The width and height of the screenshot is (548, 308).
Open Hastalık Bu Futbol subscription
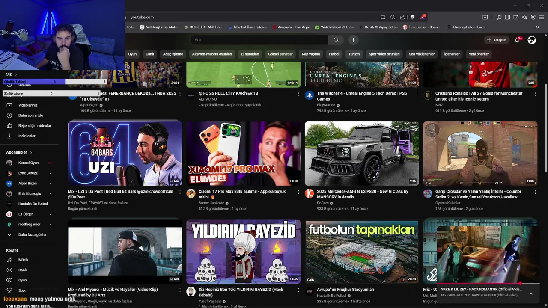33,204
